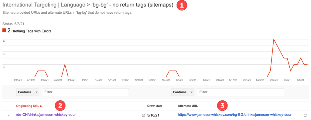Click red annotation circle number 2

point(60,105)
